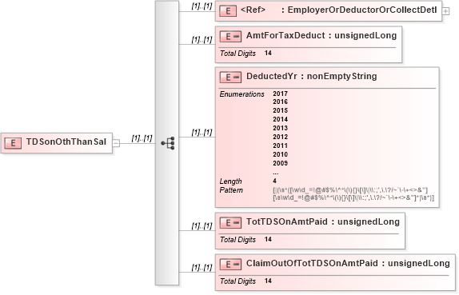
Task: Click the sequence compositor icon in the gray bar
Action: [x=168, y=143]
